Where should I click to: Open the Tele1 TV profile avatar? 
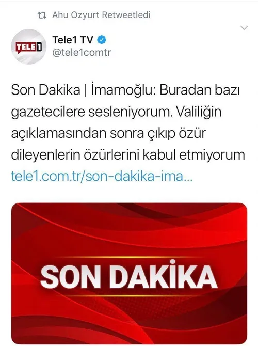point(29,47)
